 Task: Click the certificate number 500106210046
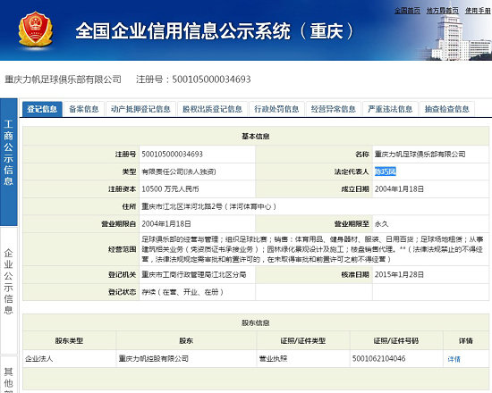(378, 358)
